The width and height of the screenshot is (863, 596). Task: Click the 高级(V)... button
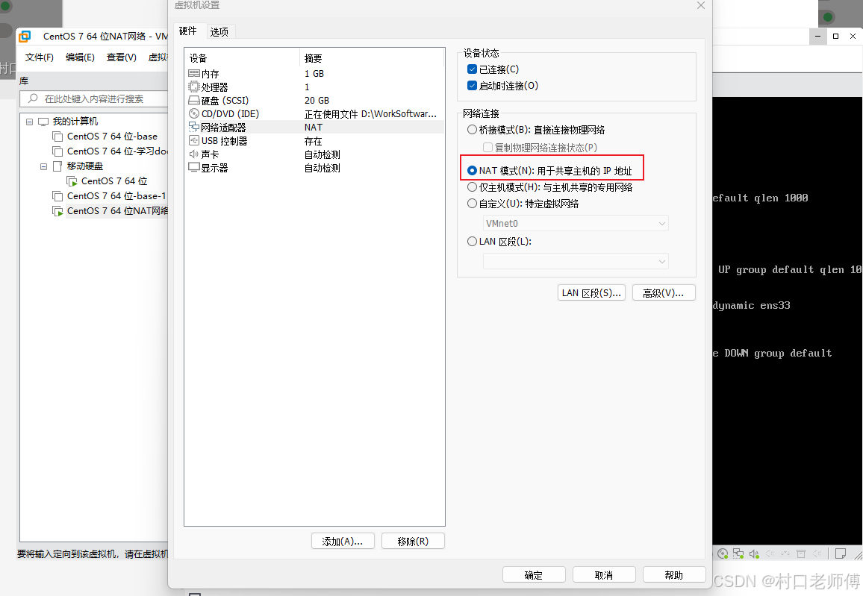tap(663, 292)
